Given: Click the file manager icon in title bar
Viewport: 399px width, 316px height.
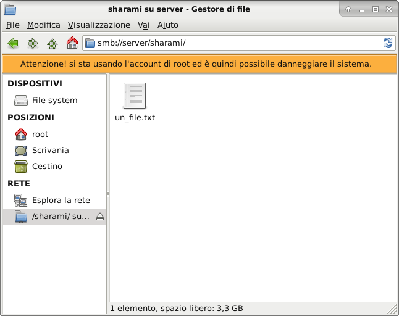Looking at the screenshot, I should tap(10, 10).
